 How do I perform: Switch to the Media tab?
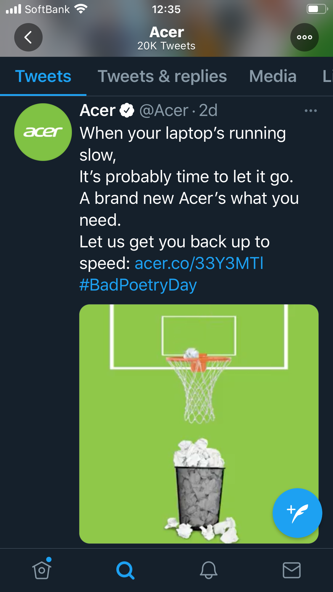(x=273, y=76)
